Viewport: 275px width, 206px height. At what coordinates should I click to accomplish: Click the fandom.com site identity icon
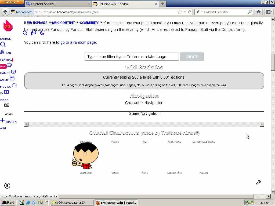(13, 12)
